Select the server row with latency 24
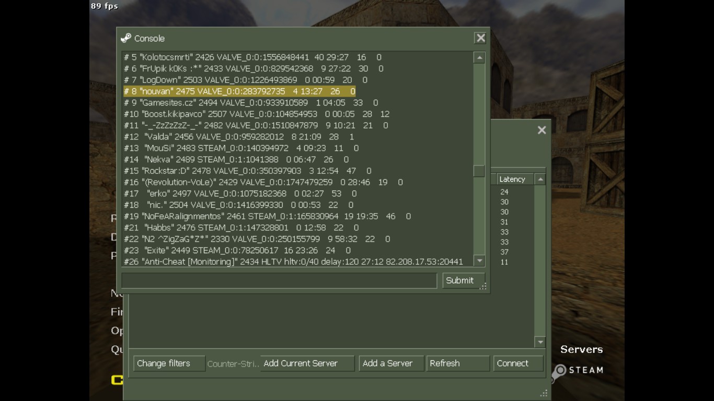Image resolution: width=714 pixels, height=401 pixels. (x=504, y=192)
